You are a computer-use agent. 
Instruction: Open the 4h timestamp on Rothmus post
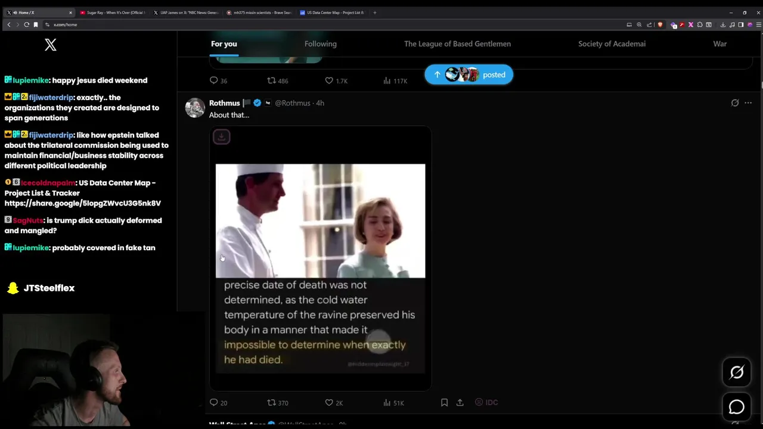[320, 103]
